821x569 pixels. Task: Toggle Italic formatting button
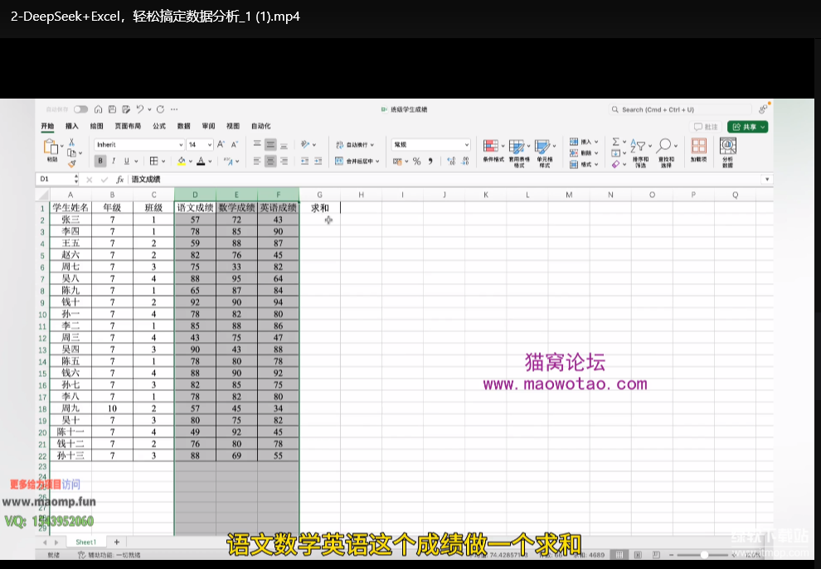tap(114, 162)
